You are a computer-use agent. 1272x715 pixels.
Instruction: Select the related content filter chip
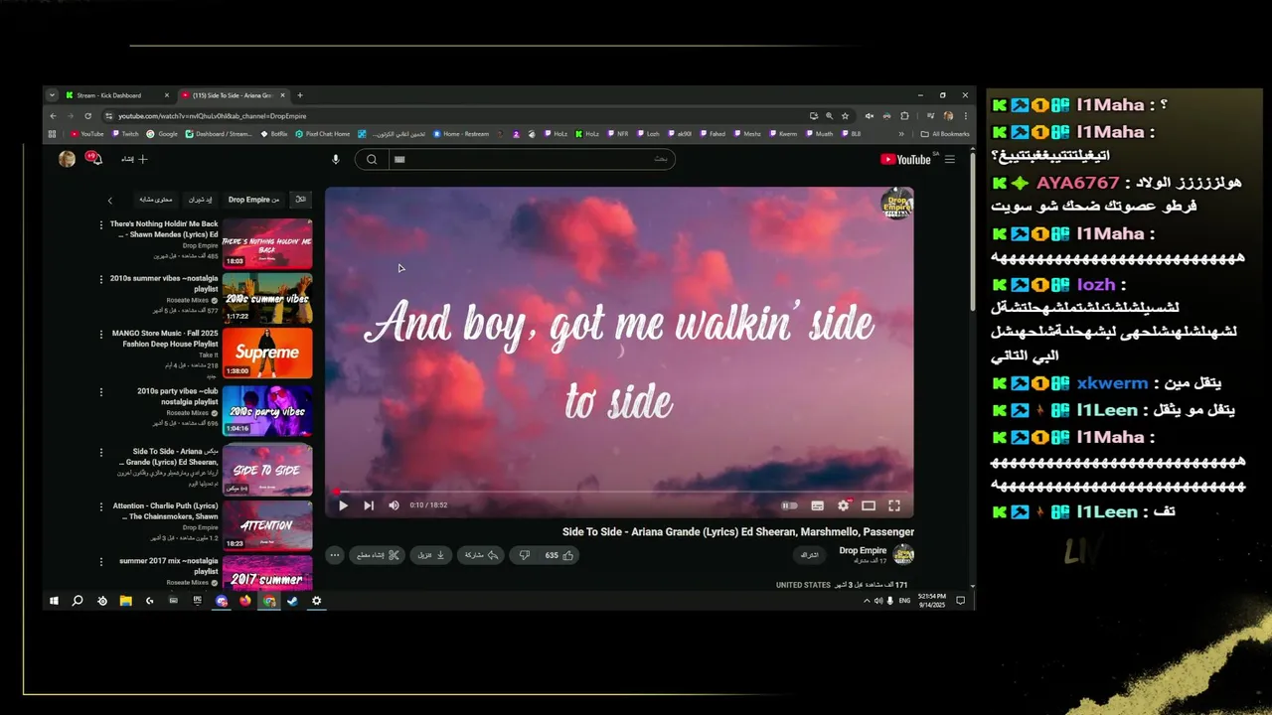click(155, 200)
